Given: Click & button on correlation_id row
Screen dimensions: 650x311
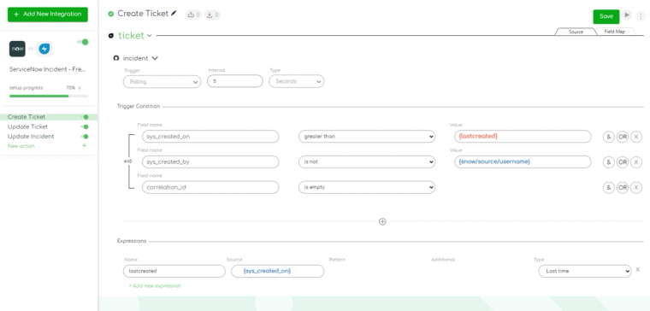Looking at the screenshot, I should [609, 188].
